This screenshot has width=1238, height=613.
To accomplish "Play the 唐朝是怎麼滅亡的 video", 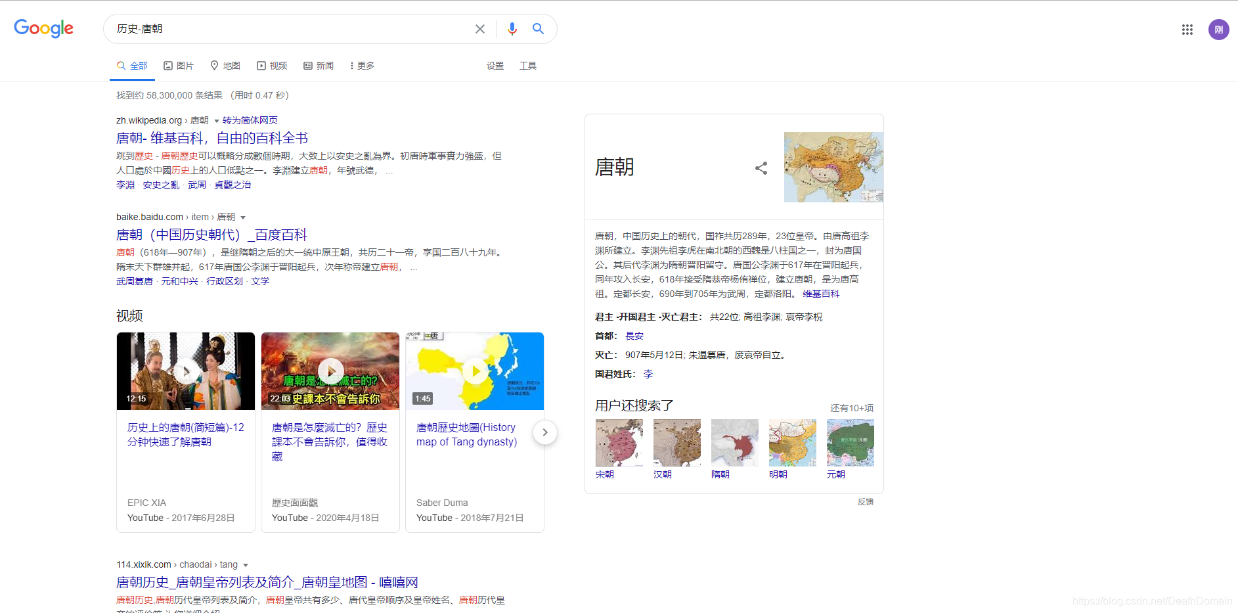I will coord(330,371).
